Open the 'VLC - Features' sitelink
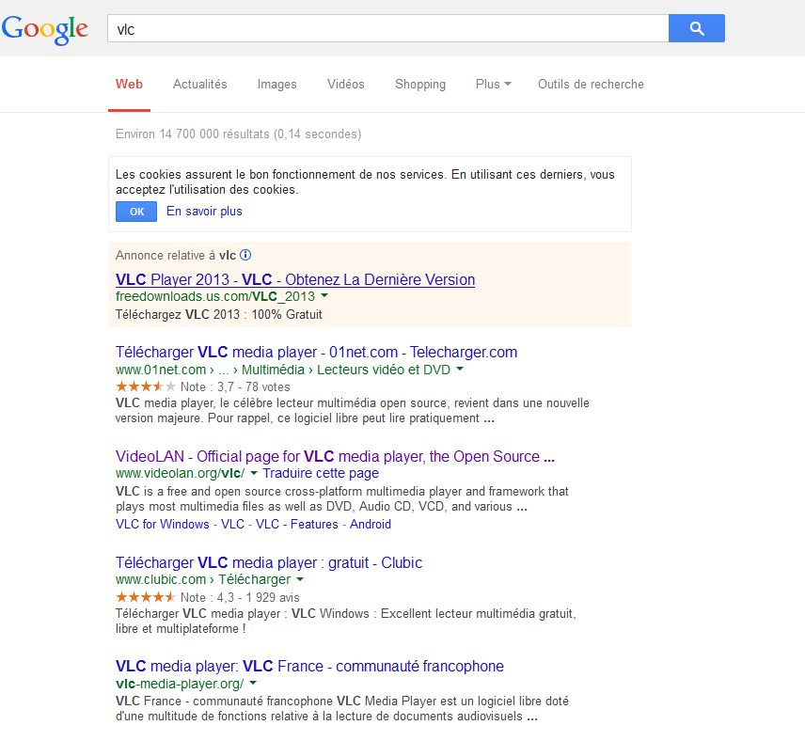805x741 pixels. tap(297, 524)
